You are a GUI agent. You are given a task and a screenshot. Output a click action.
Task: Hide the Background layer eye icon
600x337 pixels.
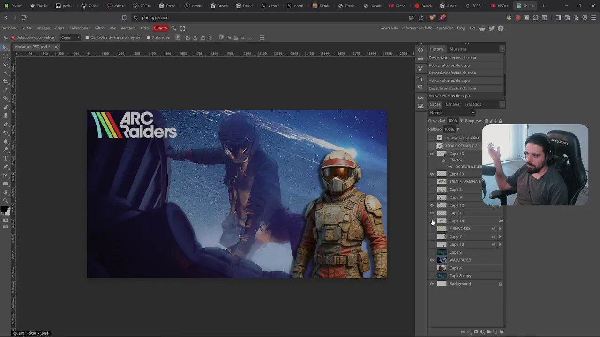click(432, 284)
